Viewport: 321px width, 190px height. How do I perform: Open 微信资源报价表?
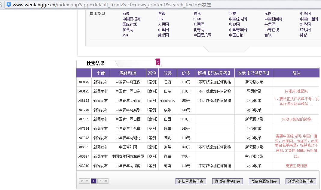click(264, 181)
